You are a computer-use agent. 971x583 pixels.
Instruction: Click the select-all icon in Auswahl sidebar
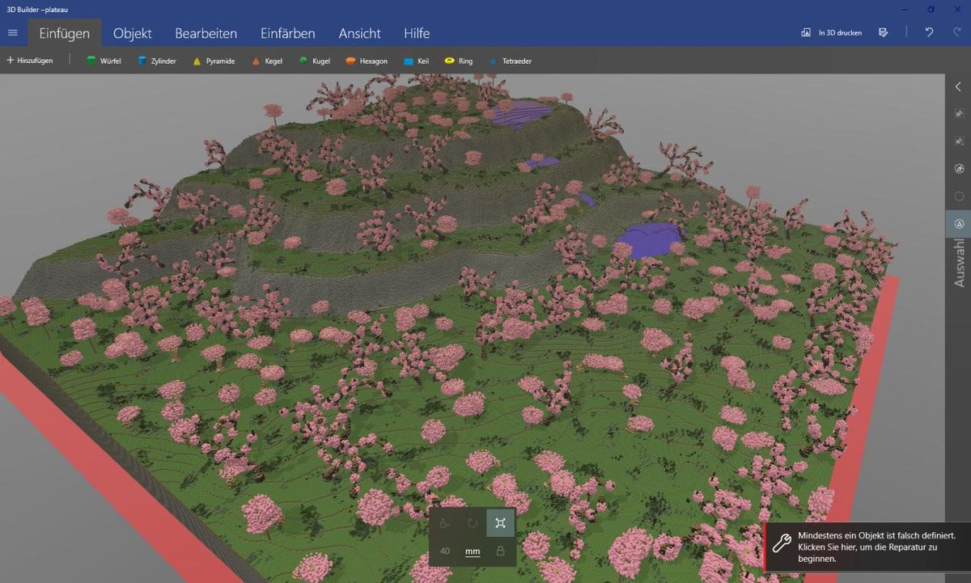pyautogui.click(x=959, y=114)
